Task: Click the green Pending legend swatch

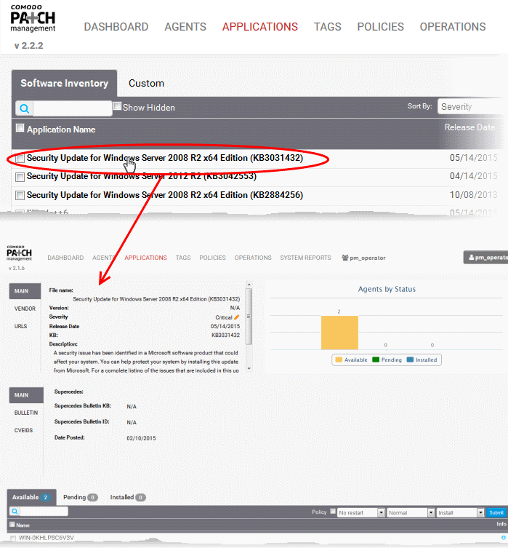Action: point(376,360)
